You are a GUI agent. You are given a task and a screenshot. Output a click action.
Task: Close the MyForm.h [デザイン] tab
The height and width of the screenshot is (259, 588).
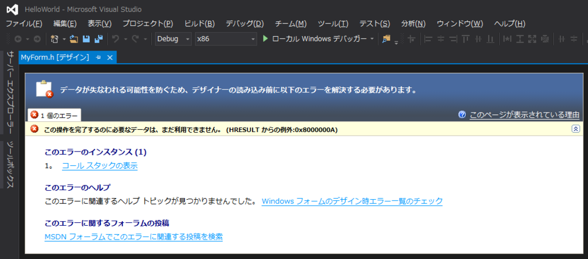(x=110, y=57)
